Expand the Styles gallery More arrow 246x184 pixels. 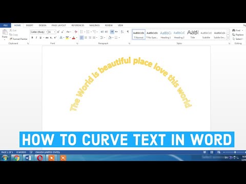[x=228, y=38]
